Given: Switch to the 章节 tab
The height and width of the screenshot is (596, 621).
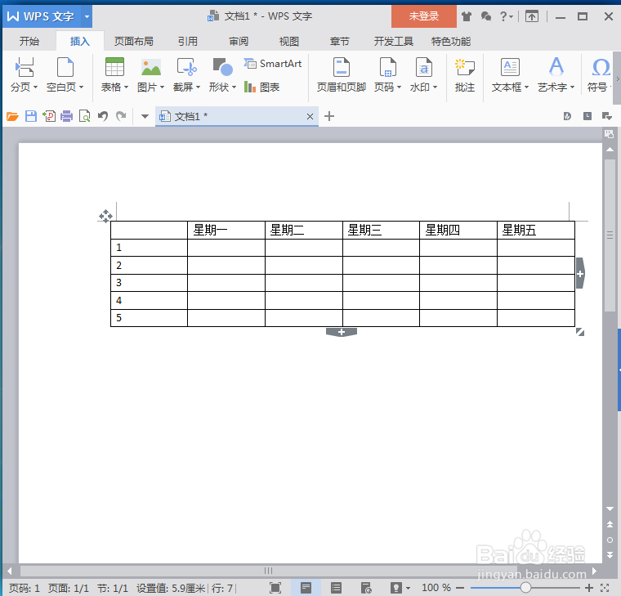Looking at the screenshot, I should point(339,41).
